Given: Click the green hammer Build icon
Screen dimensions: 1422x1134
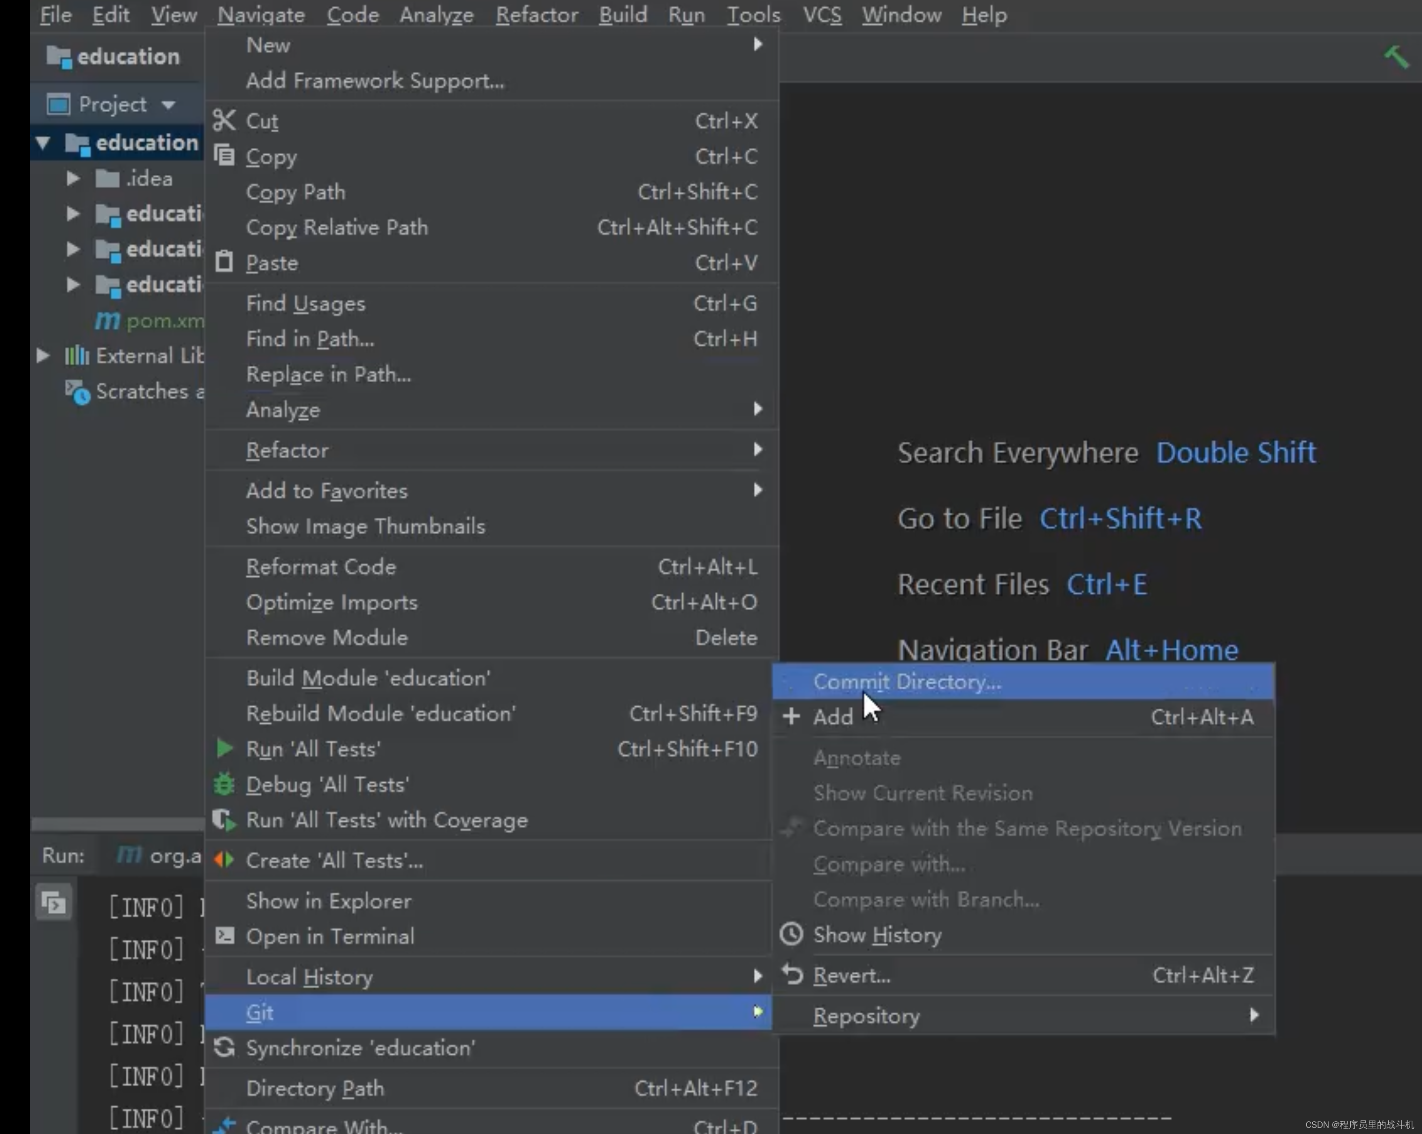Looking at the screenshot, I should pos(1396,57).
